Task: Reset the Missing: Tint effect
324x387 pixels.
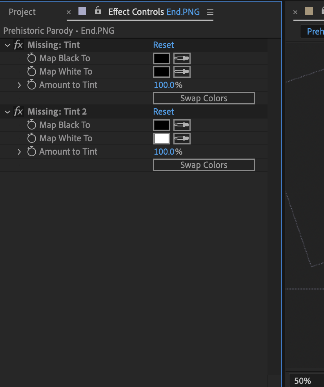Action: 164,45
